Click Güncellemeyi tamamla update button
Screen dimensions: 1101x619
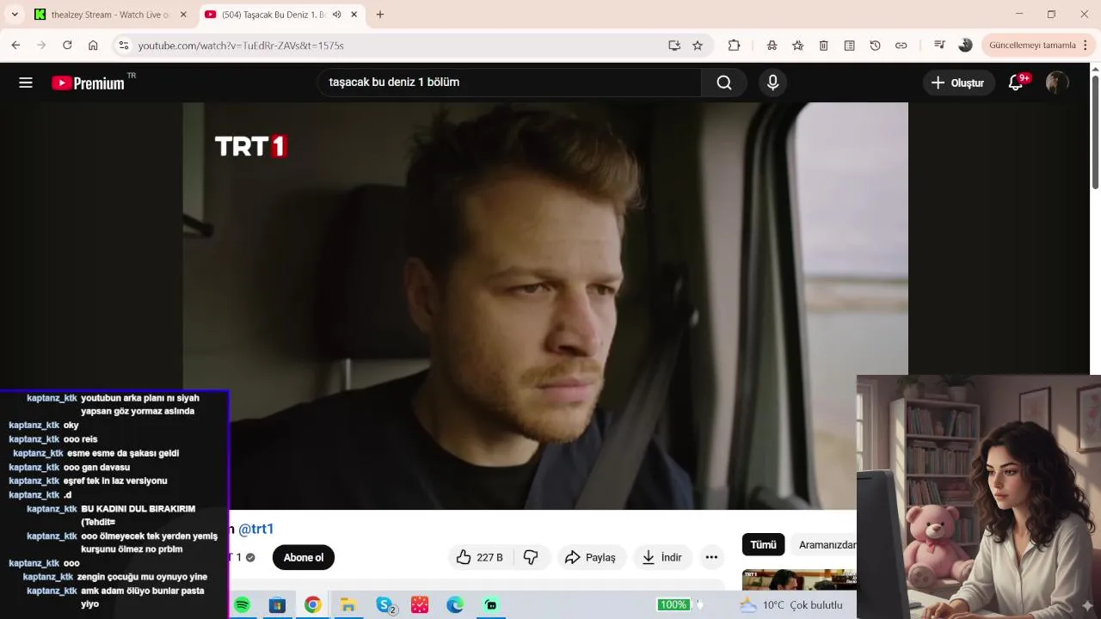point(1032,46)
